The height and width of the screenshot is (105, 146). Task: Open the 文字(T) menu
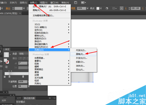click(x=13, y=3)
